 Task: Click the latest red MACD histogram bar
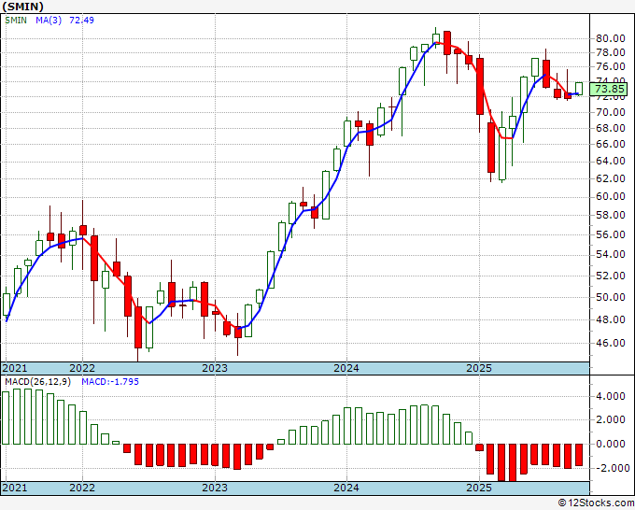coord(579,455)
